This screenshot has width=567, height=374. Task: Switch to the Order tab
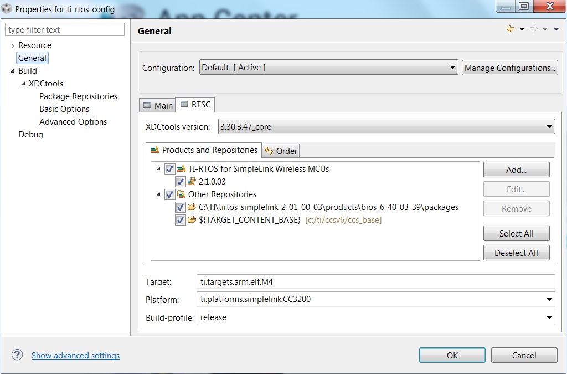[281, 151]
